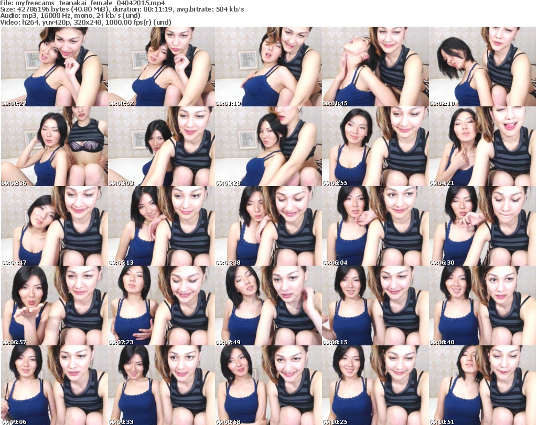
Task: Click the thumbnail marked 00:06:57
Action: pos(55,306)
